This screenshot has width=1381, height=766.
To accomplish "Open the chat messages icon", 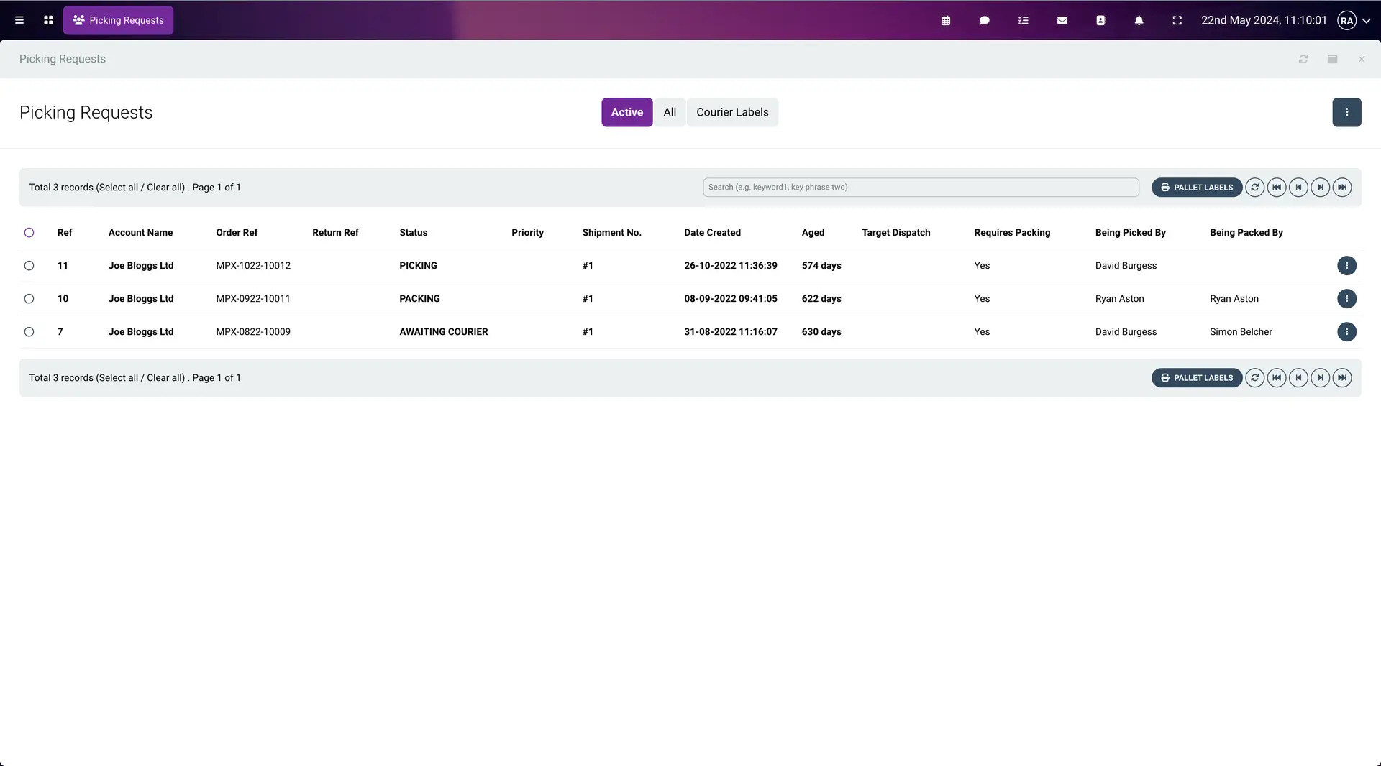I will click(985, 21).
